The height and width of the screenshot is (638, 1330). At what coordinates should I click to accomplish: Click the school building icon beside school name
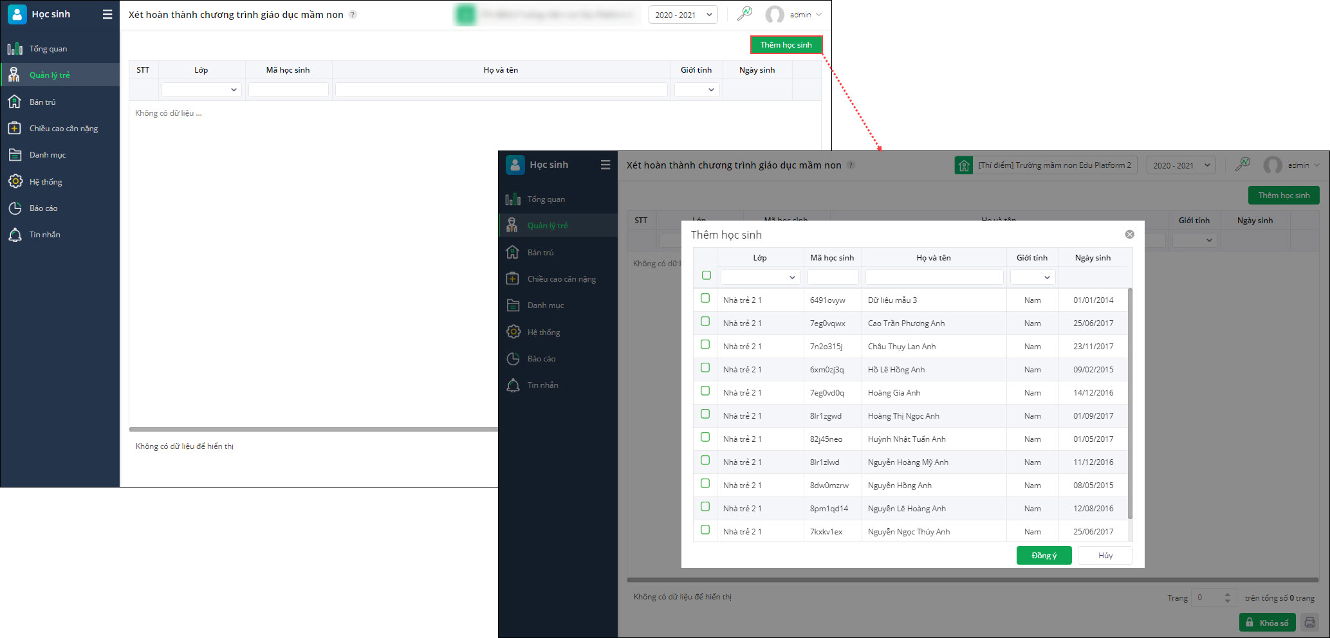[964, 165]
